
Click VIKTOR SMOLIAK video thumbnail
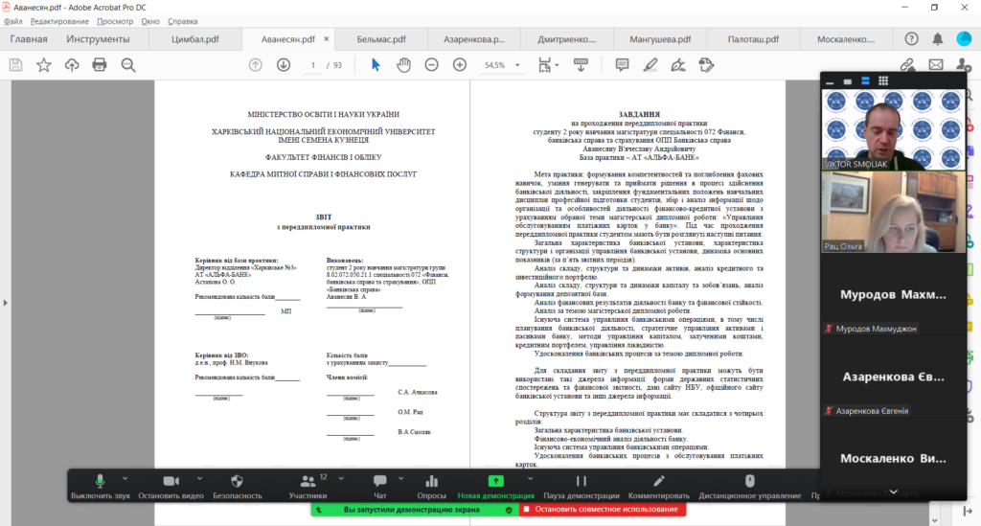[894, 129]
